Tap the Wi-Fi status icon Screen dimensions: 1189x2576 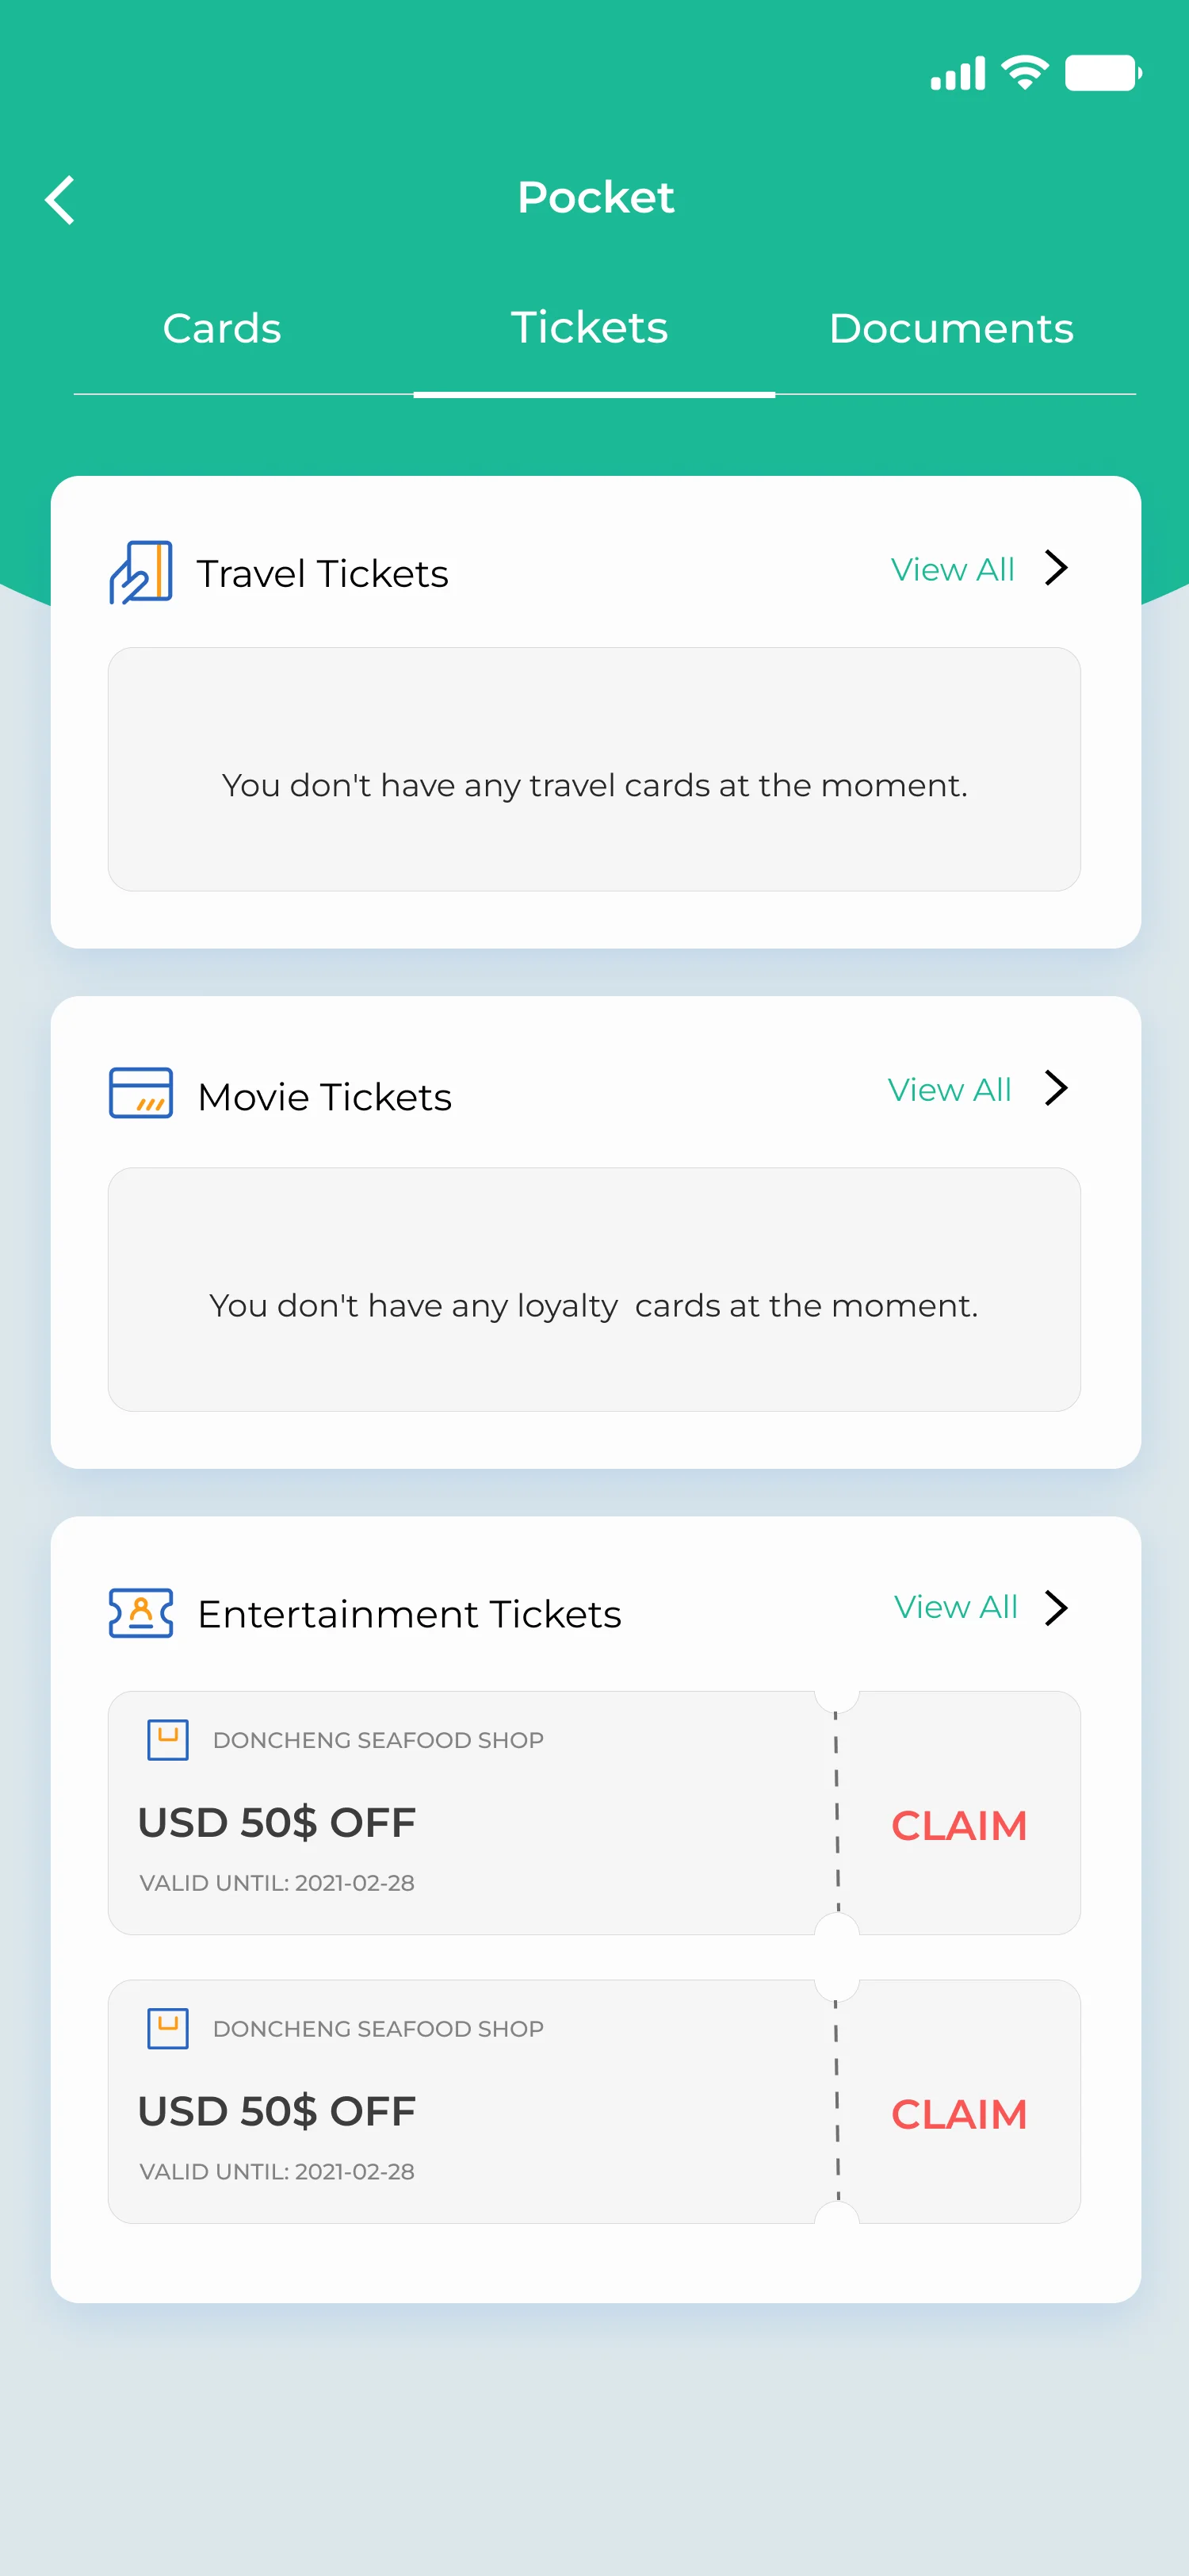point(1024,73)
